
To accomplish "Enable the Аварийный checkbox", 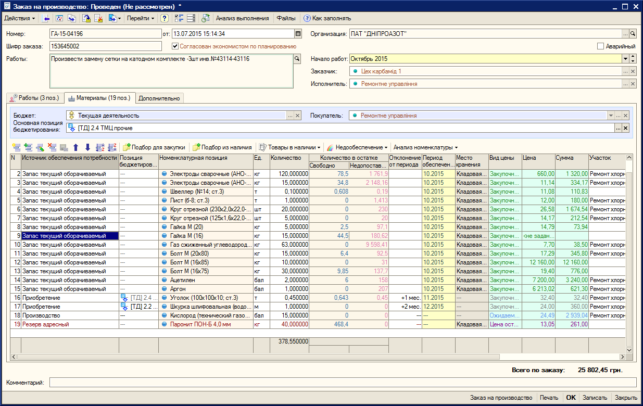I will (600, 46).
